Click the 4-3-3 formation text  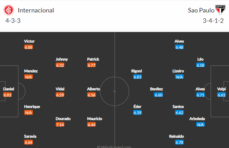pos(13,21)
